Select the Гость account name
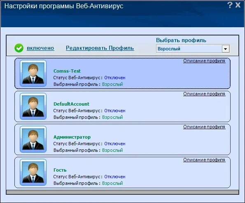The height and width of the screenshot is (203, 245). (60, 170)
